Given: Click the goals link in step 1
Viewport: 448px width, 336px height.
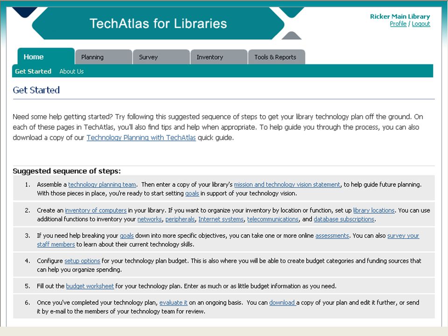Looking at the screenshot, I should point(192,193).
